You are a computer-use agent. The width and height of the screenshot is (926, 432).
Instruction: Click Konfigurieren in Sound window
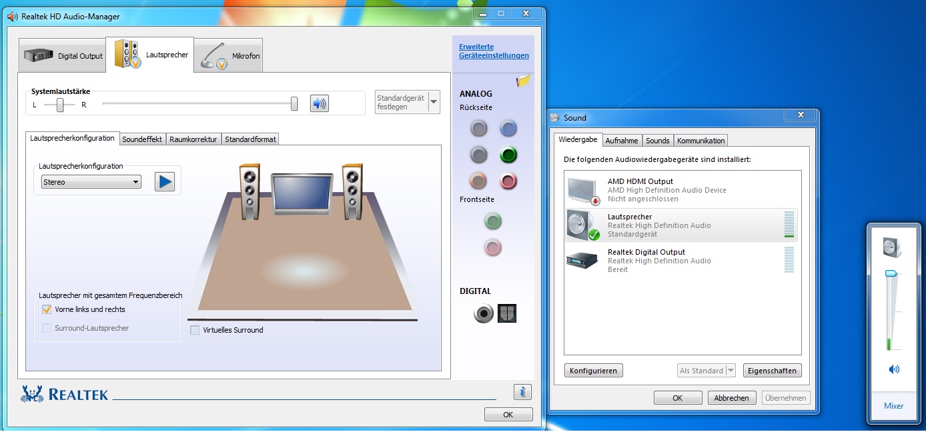coord(594,371)
